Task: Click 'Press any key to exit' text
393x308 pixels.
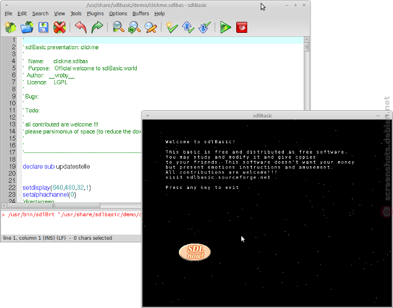Action: coord(202,187)
